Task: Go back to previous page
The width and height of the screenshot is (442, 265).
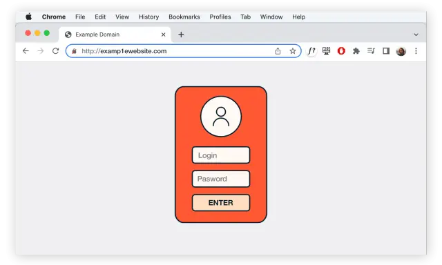Action: (x=26, y=51)
